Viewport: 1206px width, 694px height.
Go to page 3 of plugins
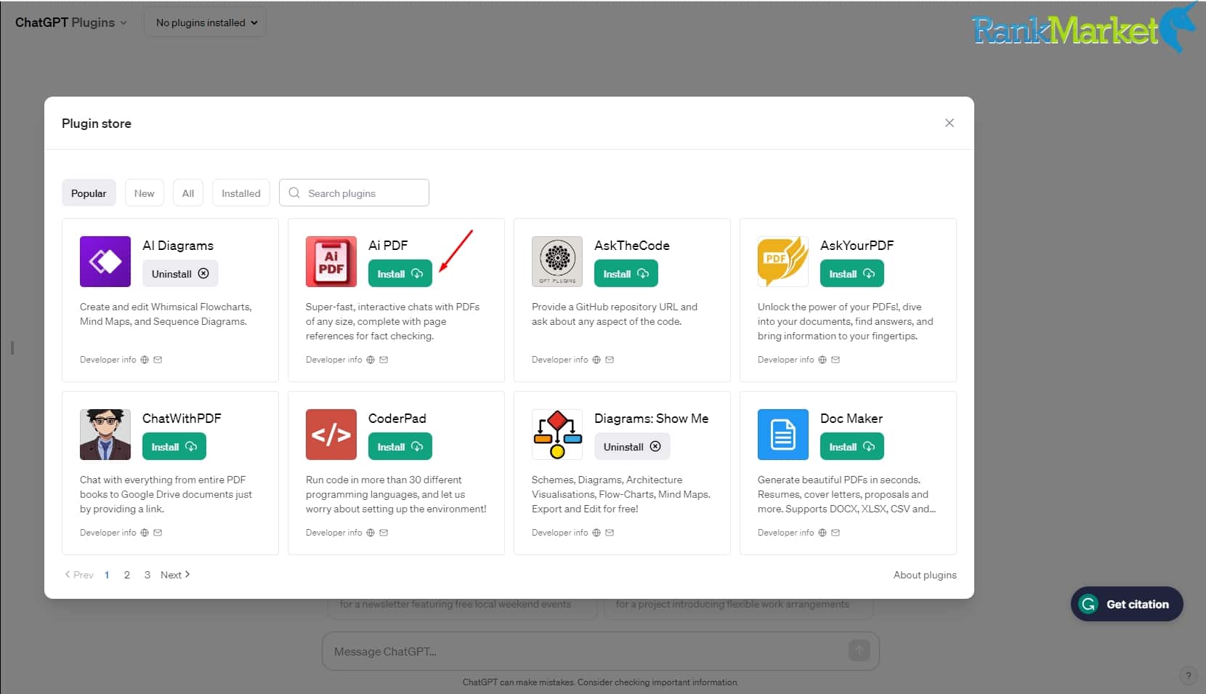point(147,575)
